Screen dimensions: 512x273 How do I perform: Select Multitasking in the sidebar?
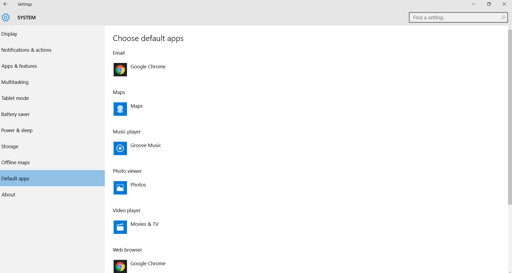click(x=52, y=82)
